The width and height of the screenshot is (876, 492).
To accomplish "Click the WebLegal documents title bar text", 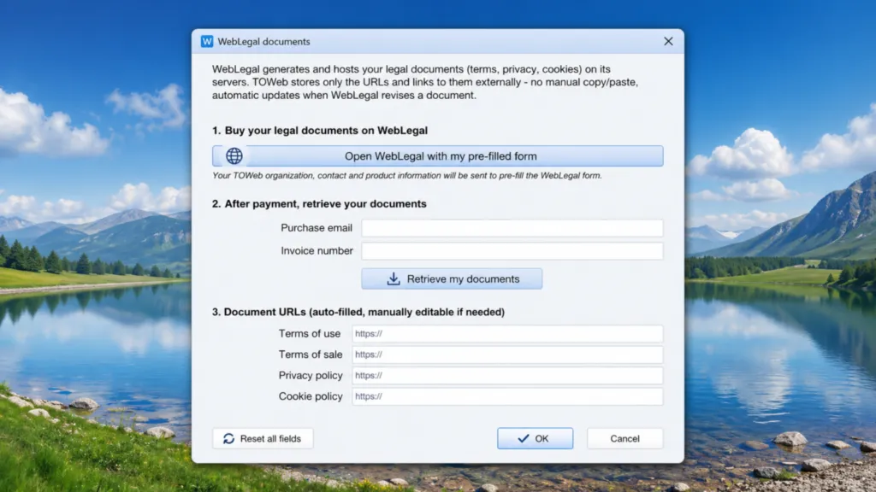I will coord(264,40).
